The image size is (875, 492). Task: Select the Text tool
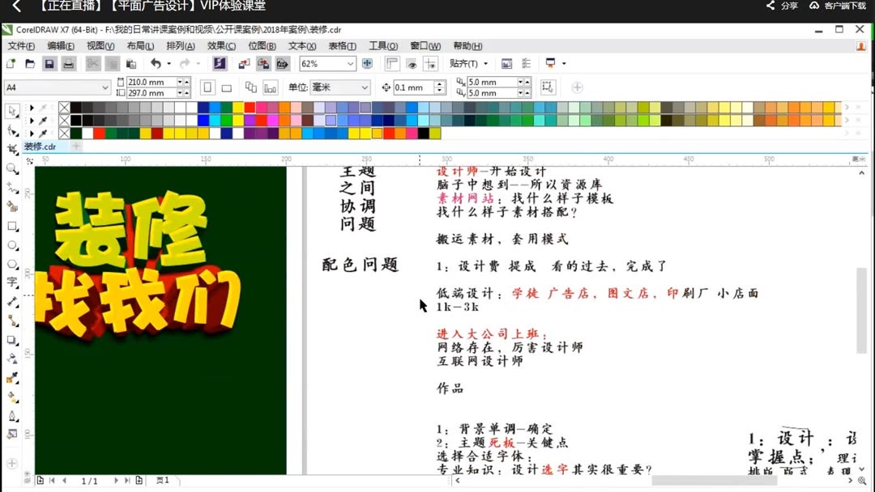[x=11, y=282]
